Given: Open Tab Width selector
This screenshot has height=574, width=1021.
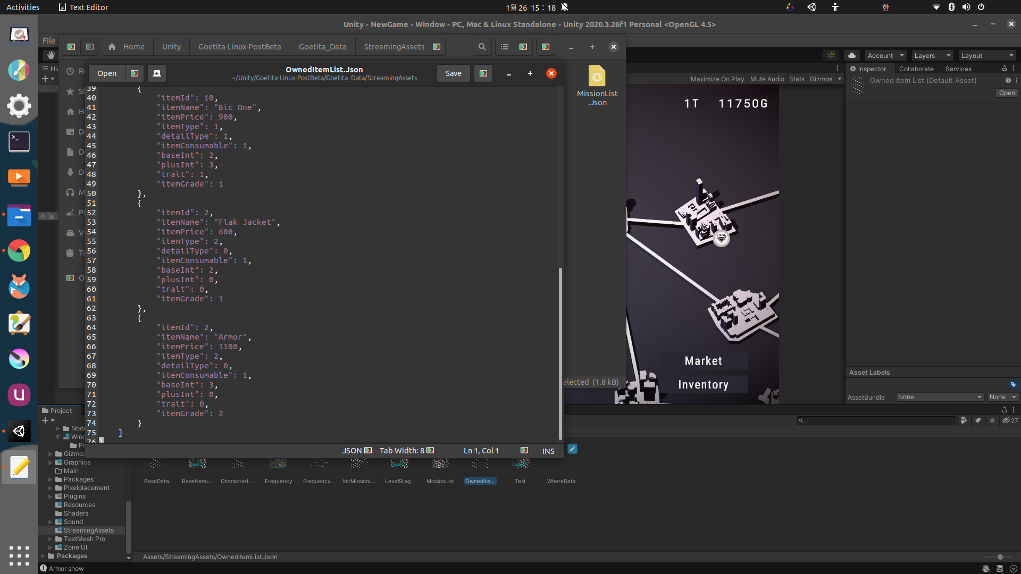Looking at the screenshot, I should 407,451.
